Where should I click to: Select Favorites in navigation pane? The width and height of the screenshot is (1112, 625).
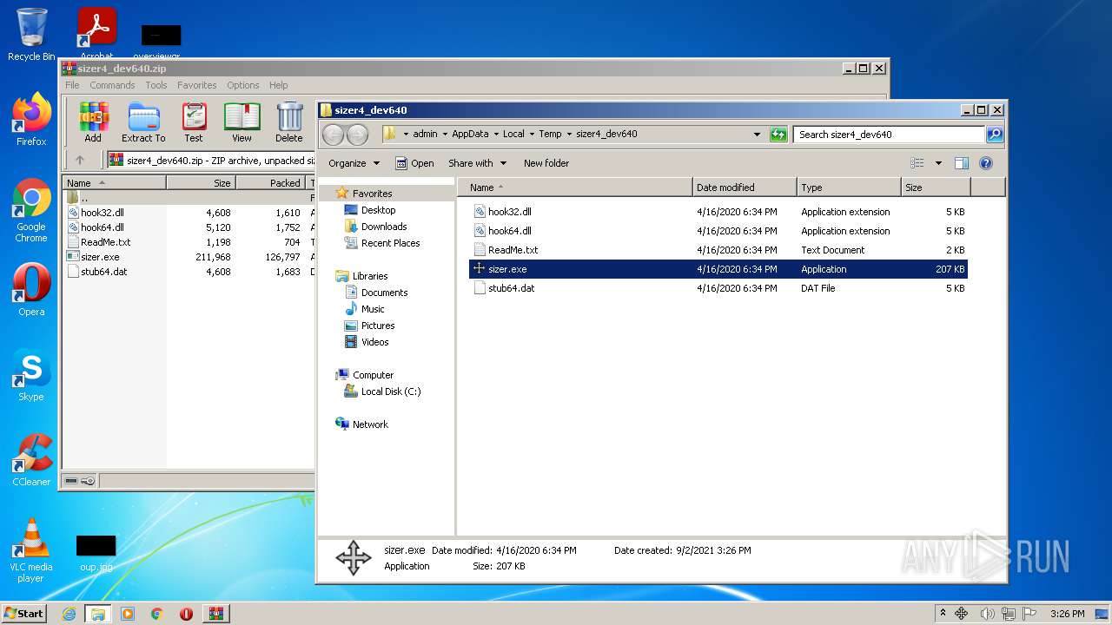pyautogui.click(x=372, y=194)
